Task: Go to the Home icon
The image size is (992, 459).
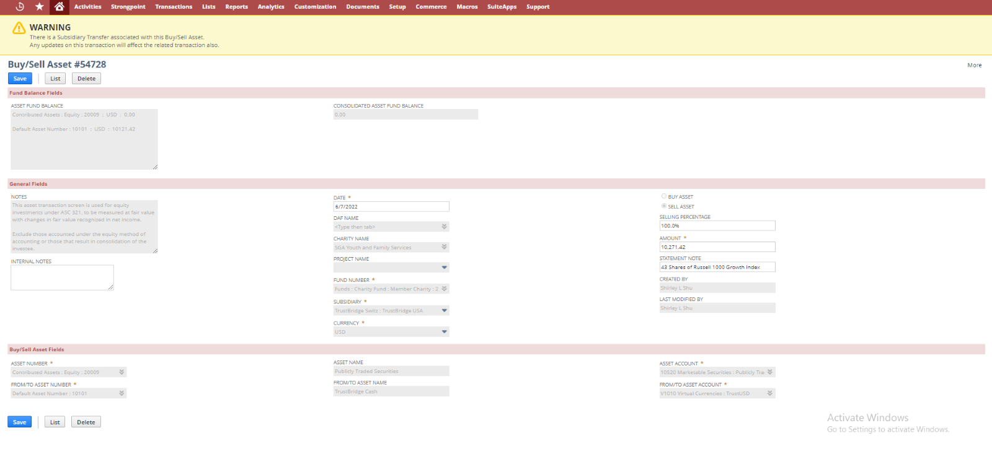Action: point(59,7)
